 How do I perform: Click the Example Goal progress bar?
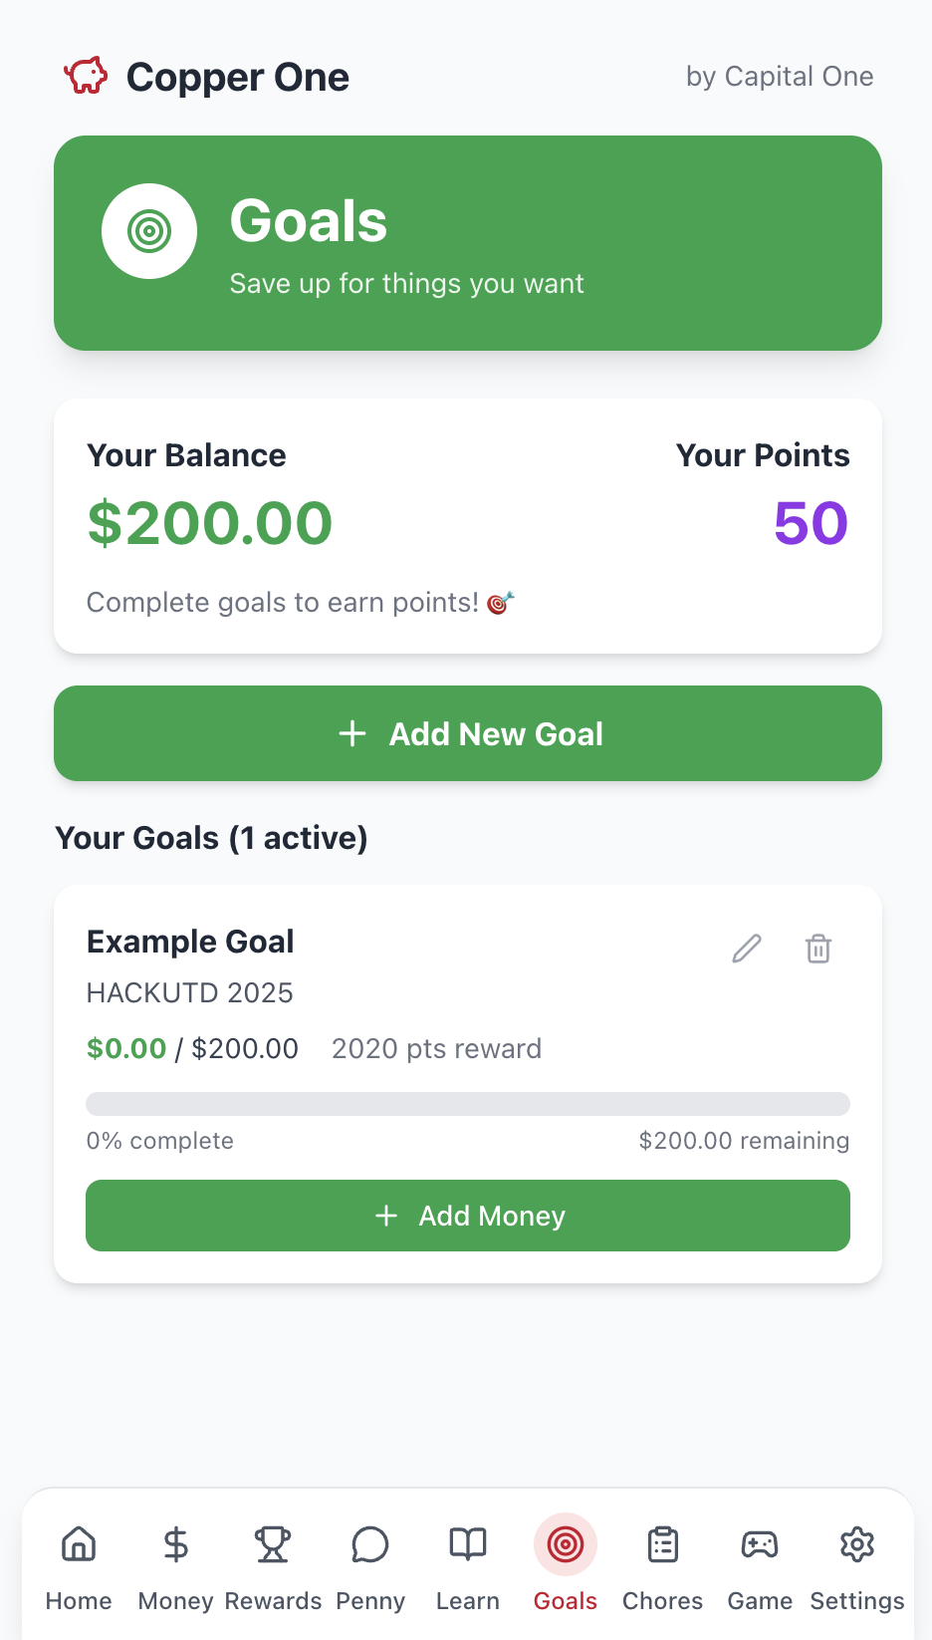(x=468, y=1104)
